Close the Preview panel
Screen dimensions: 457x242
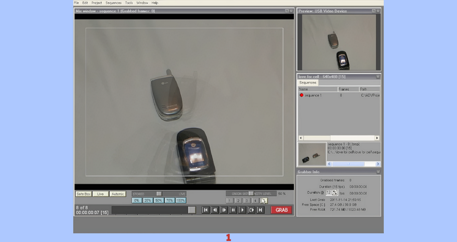[x=378, y=11]
